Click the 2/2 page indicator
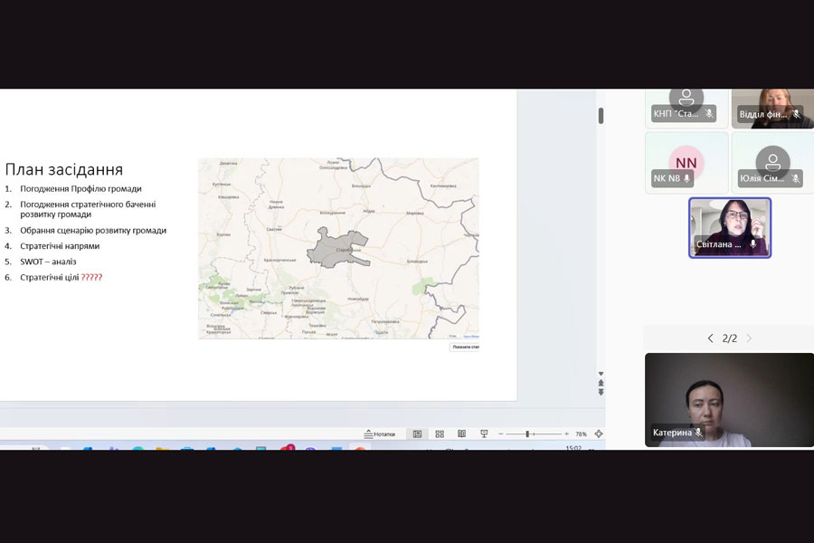Viewport: 814px width, 543px height. pos(729,338)
